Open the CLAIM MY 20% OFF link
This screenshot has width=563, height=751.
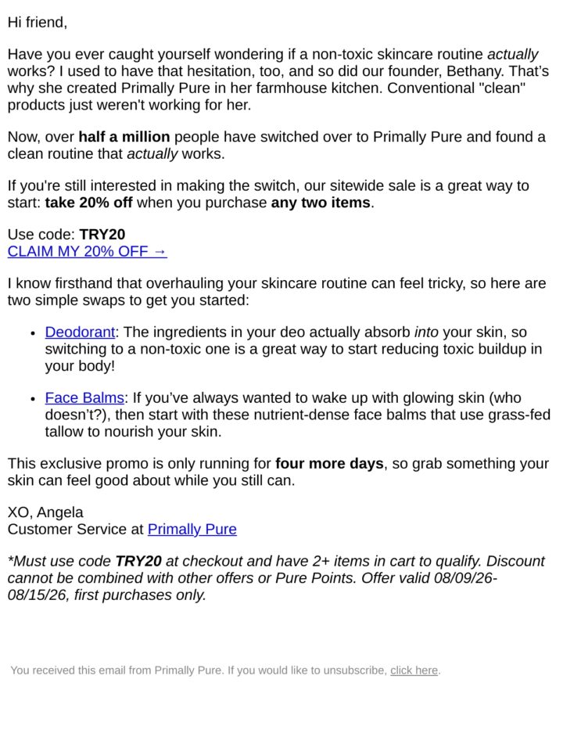(x=87, y=251)
